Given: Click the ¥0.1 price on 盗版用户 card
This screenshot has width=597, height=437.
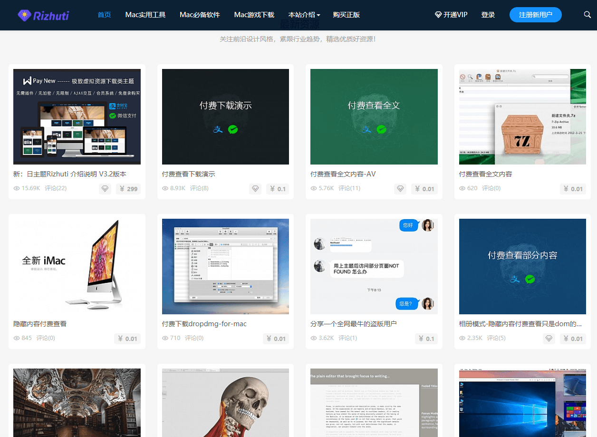Looking at the screenshot, I should click(426, 339).
